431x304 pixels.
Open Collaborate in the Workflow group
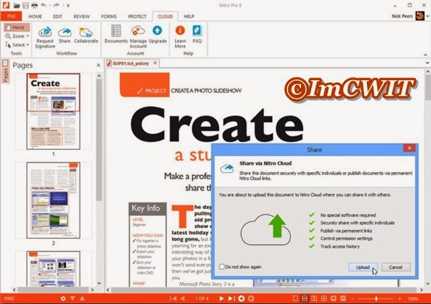click(86, 35)
